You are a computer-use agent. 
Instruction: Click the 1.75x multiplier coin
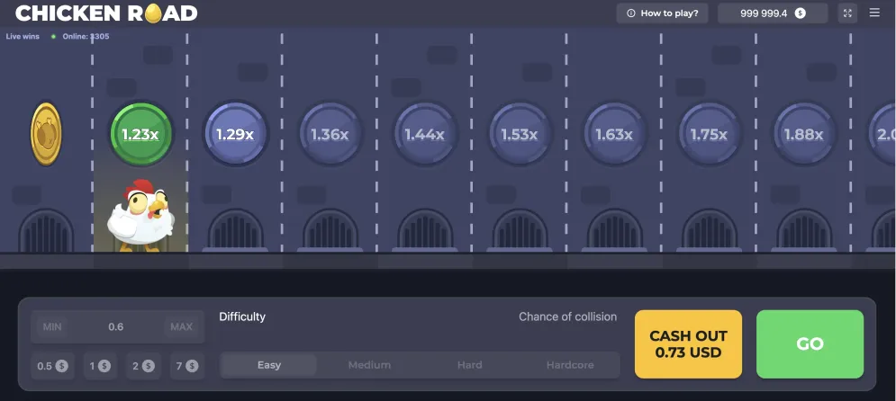(x=710, y=134)
